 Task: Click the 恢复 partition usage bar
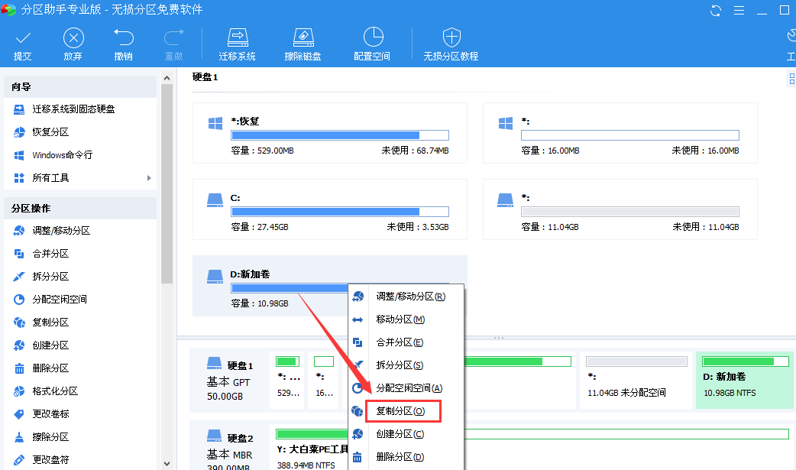[340, 135]
